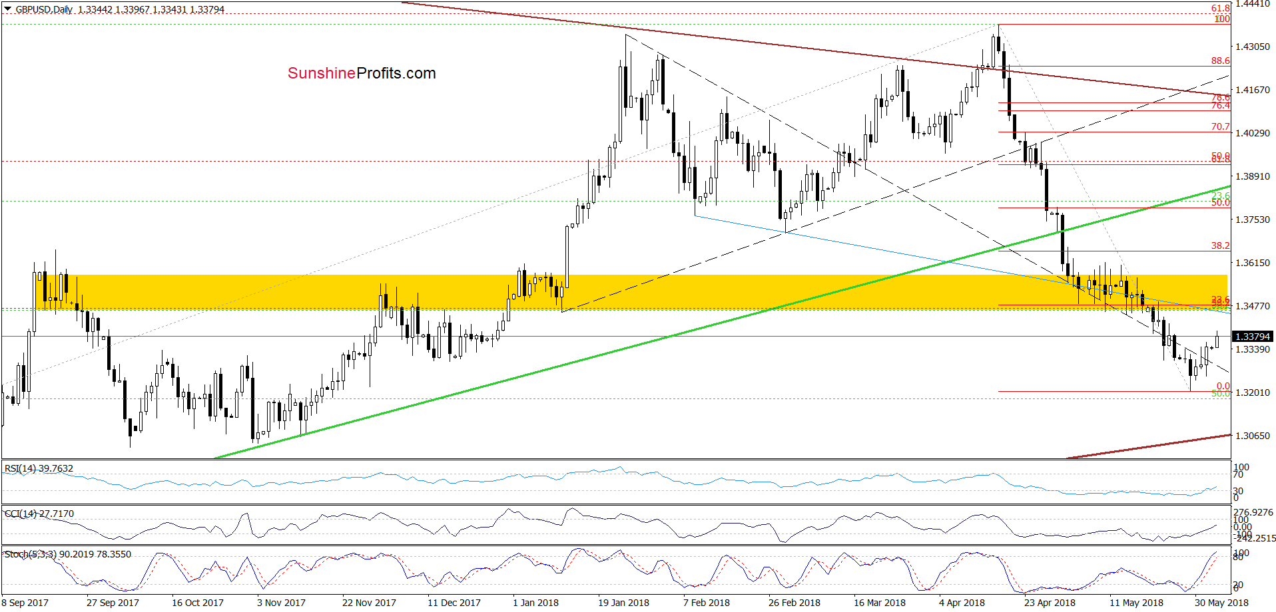The image size is (1276, 612).
Task: Click the 88.6 Fibonacci level label
Action: [1220, 61]
